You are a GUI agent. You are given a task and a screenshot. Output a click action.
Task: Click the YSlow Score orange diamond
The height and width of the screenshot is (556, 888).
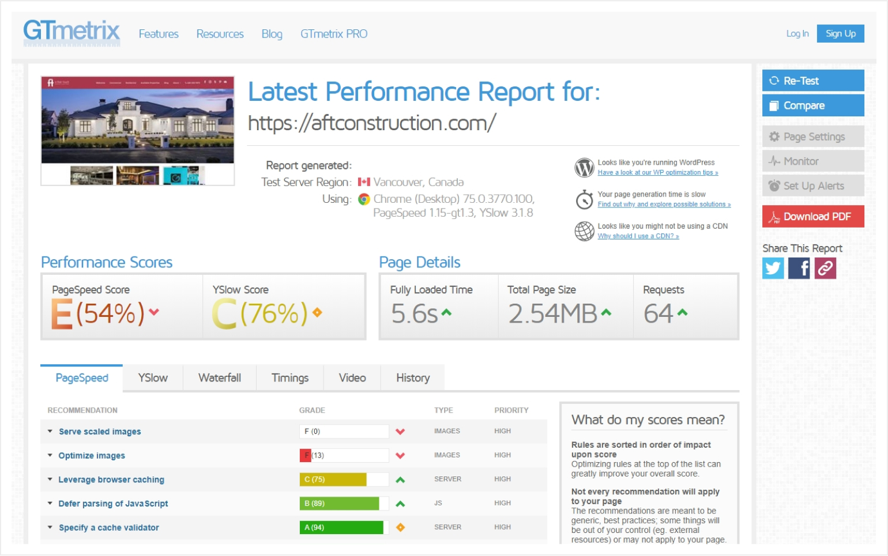tap(317, 312)
